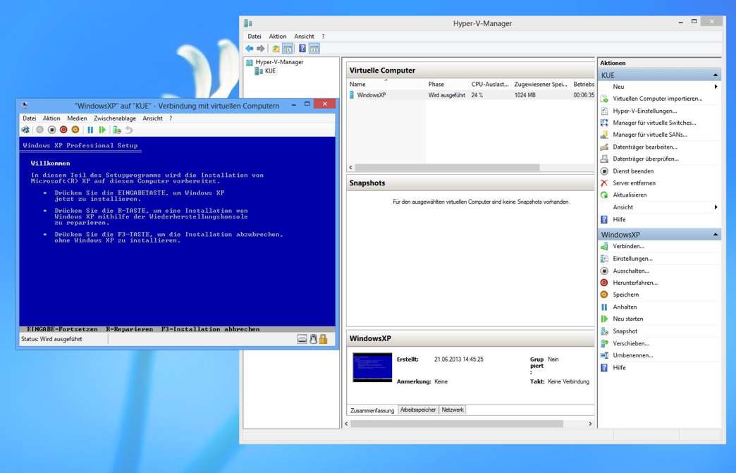
Task: Collapse the WindowsXP actions section
Action: 716,234
